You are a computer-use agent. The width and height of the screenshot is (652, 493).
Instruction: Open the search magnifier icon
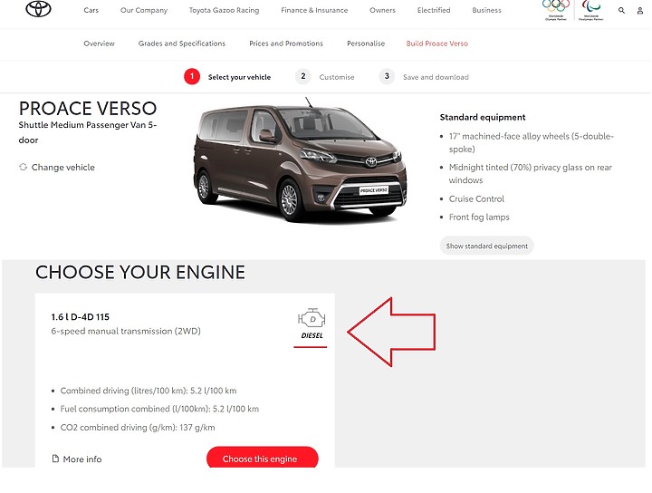(x=621, y=10)
